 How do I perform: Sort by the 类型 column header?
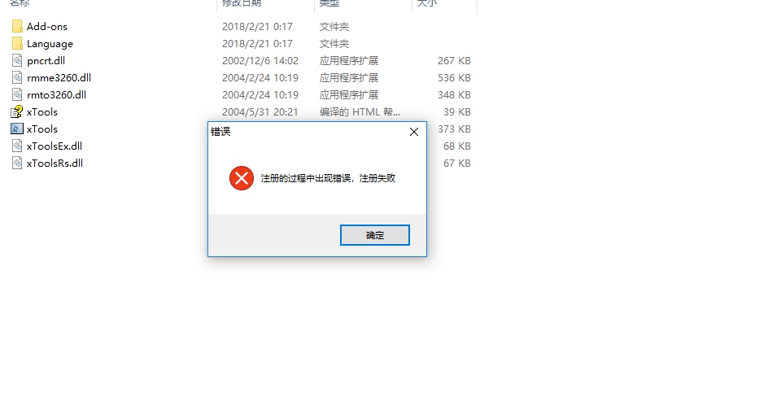(329, 3)
